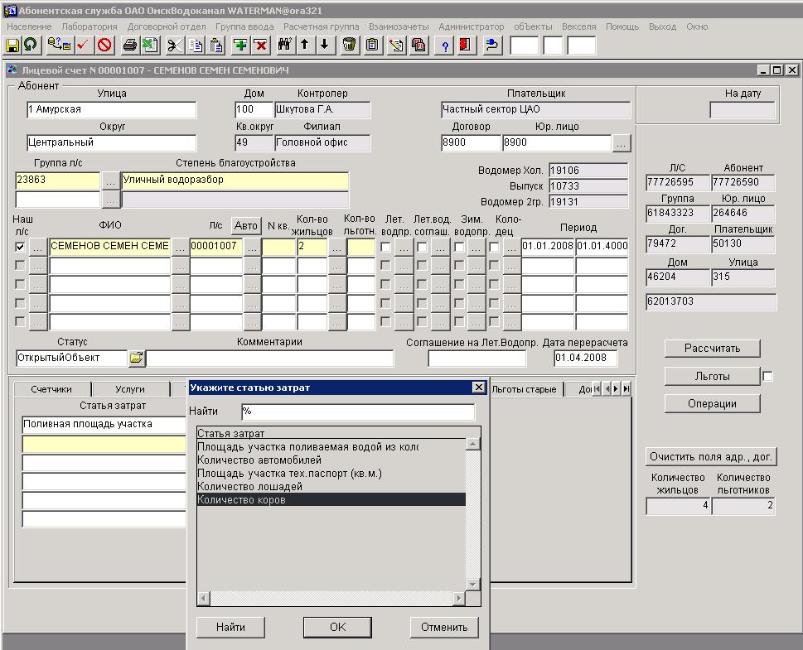Uncheck the Наш л/с checkbox in first row
The width and height of the screenshot is (803, 650).
[20, 247]
